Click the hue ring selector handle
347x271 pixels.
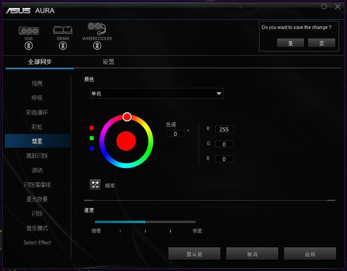coord(127,117)
